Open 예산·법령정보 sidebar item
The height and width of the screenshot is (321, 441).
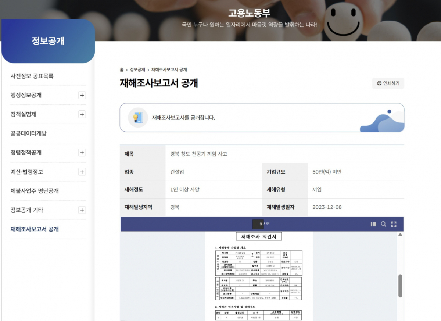click(x=27, y=172)
